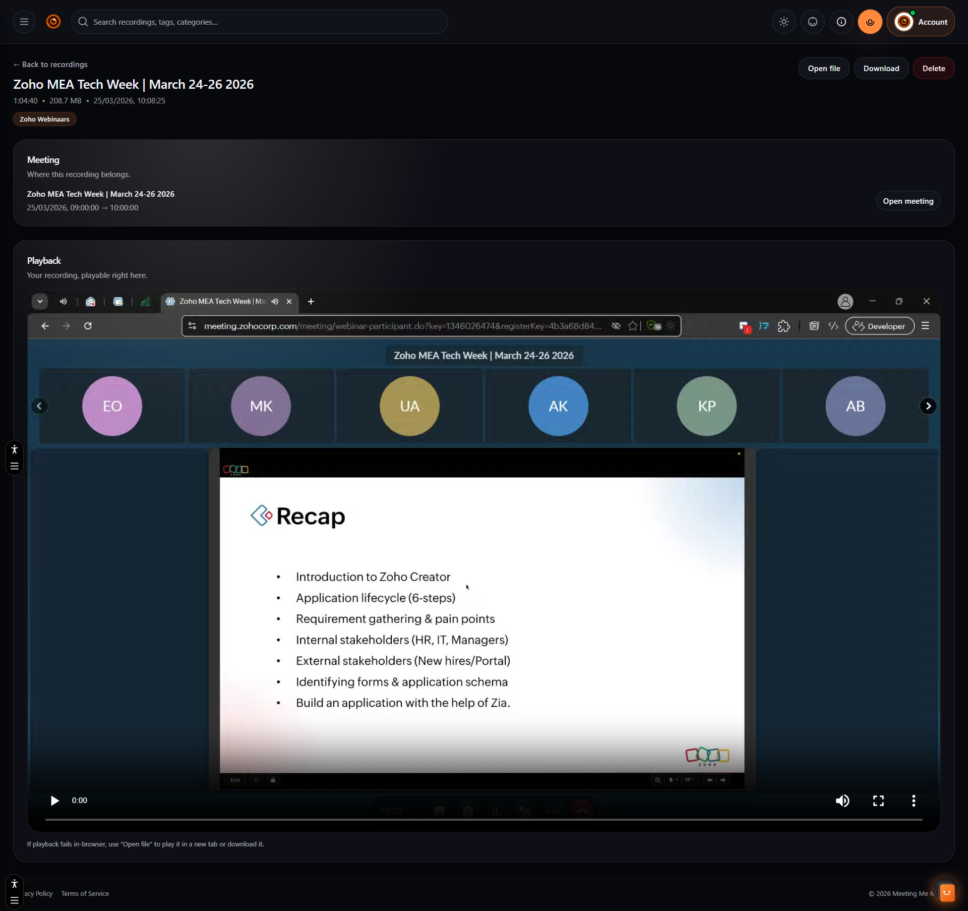This screenshot has height=911, width=968.
Task: Click the eye-slash icon in address bar
Action: coord(616,326)
